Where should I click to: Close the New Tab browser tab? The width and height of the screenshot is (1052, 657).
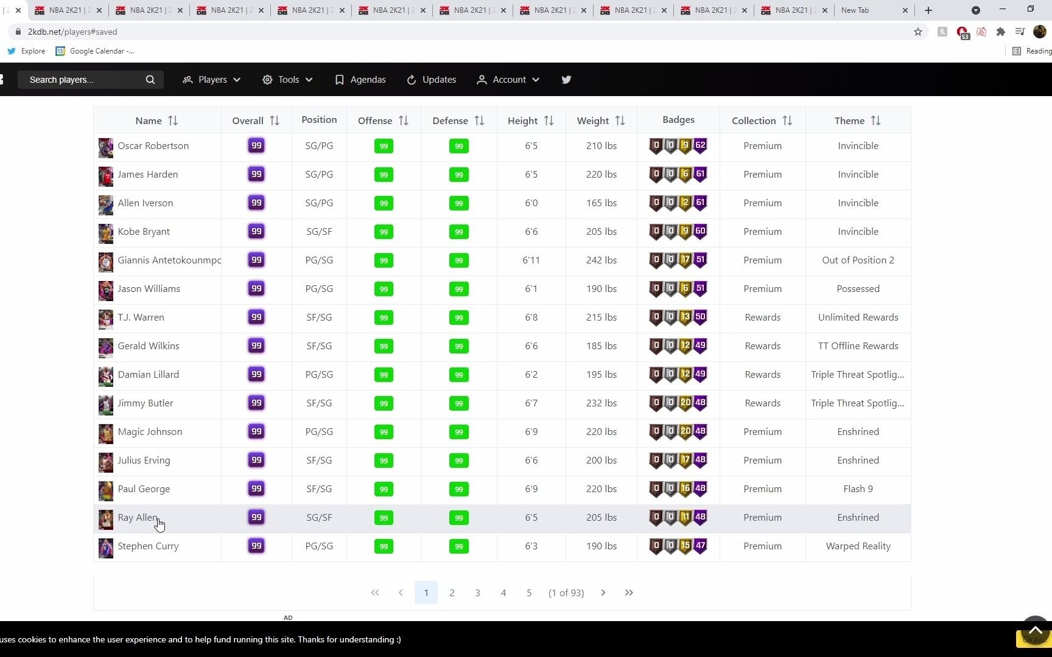[x=905, y=10]
